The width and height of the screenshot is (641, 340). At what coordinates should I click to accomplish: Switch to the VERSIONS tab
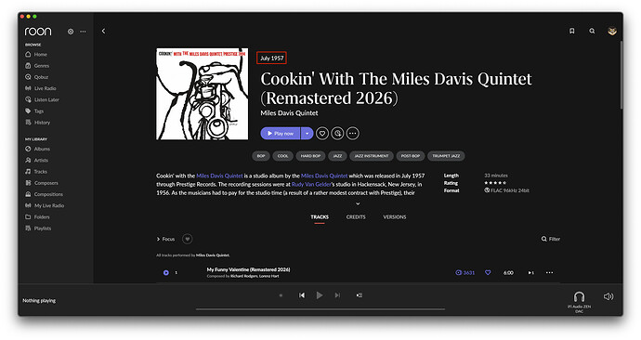tap(395, 217)
